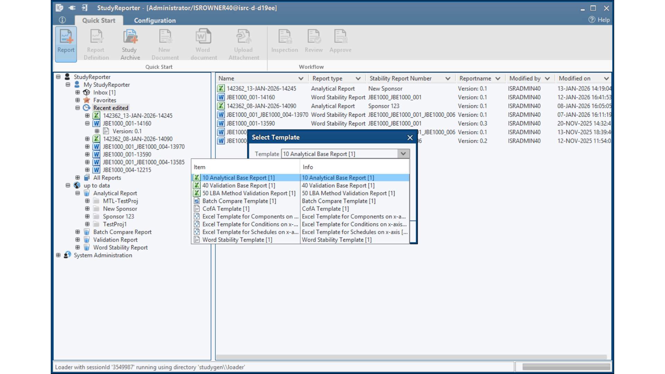Collapse the Recent edited tree node
665x374 pixels.
click(x=78, y=108)
